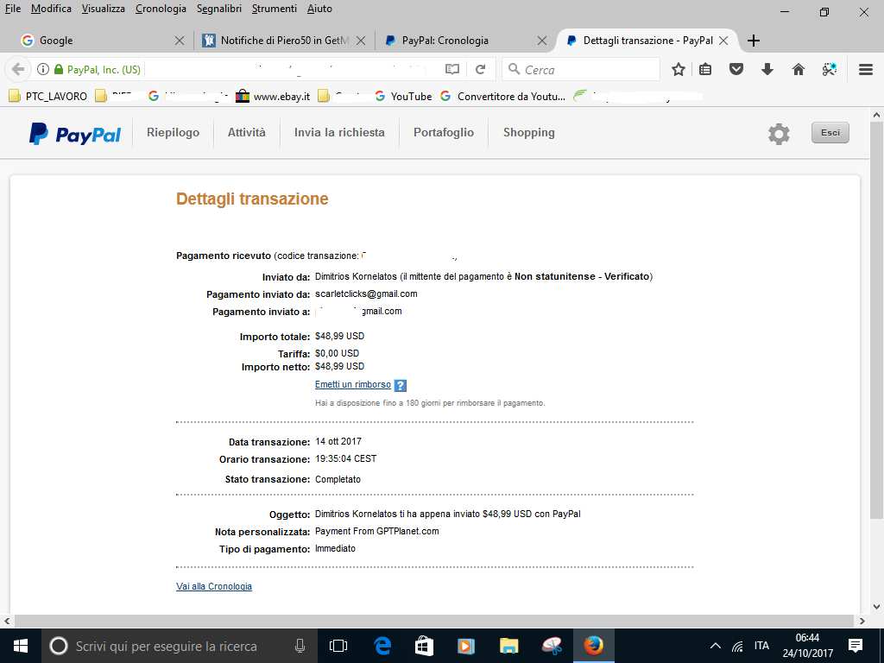884x663 pixels.
Task: Open the PTC_LAVORO bookmark folder
Action: (x=48, y=97)
